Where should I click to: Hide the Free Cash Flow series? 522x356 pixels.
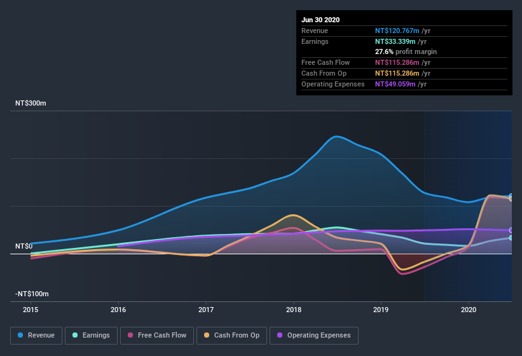point(157,335)
